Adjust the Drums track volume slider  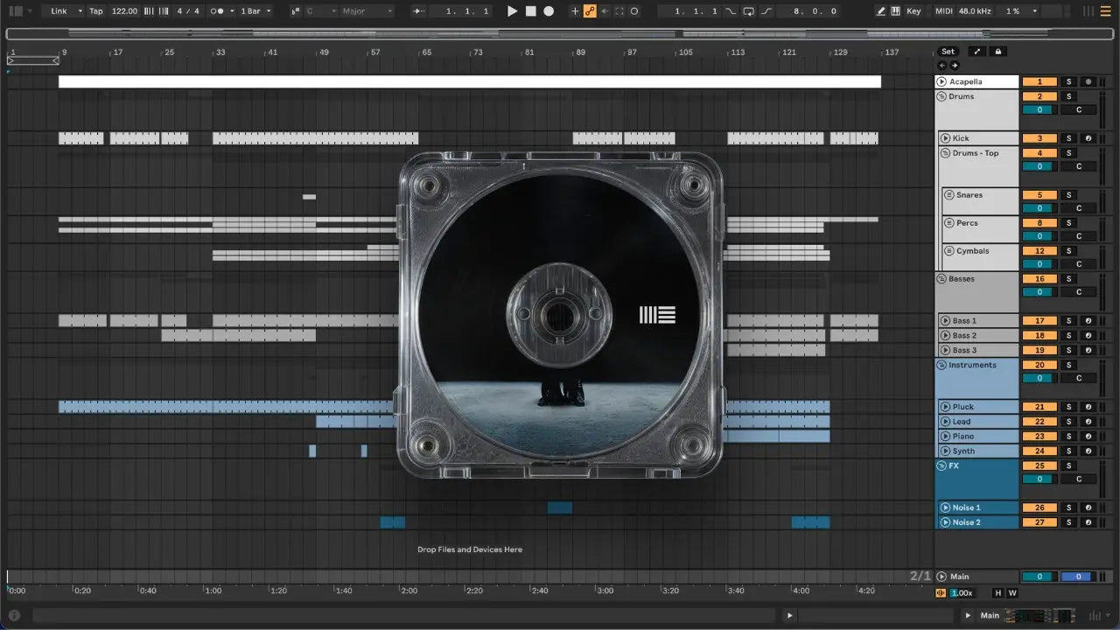pos(1040,110)
